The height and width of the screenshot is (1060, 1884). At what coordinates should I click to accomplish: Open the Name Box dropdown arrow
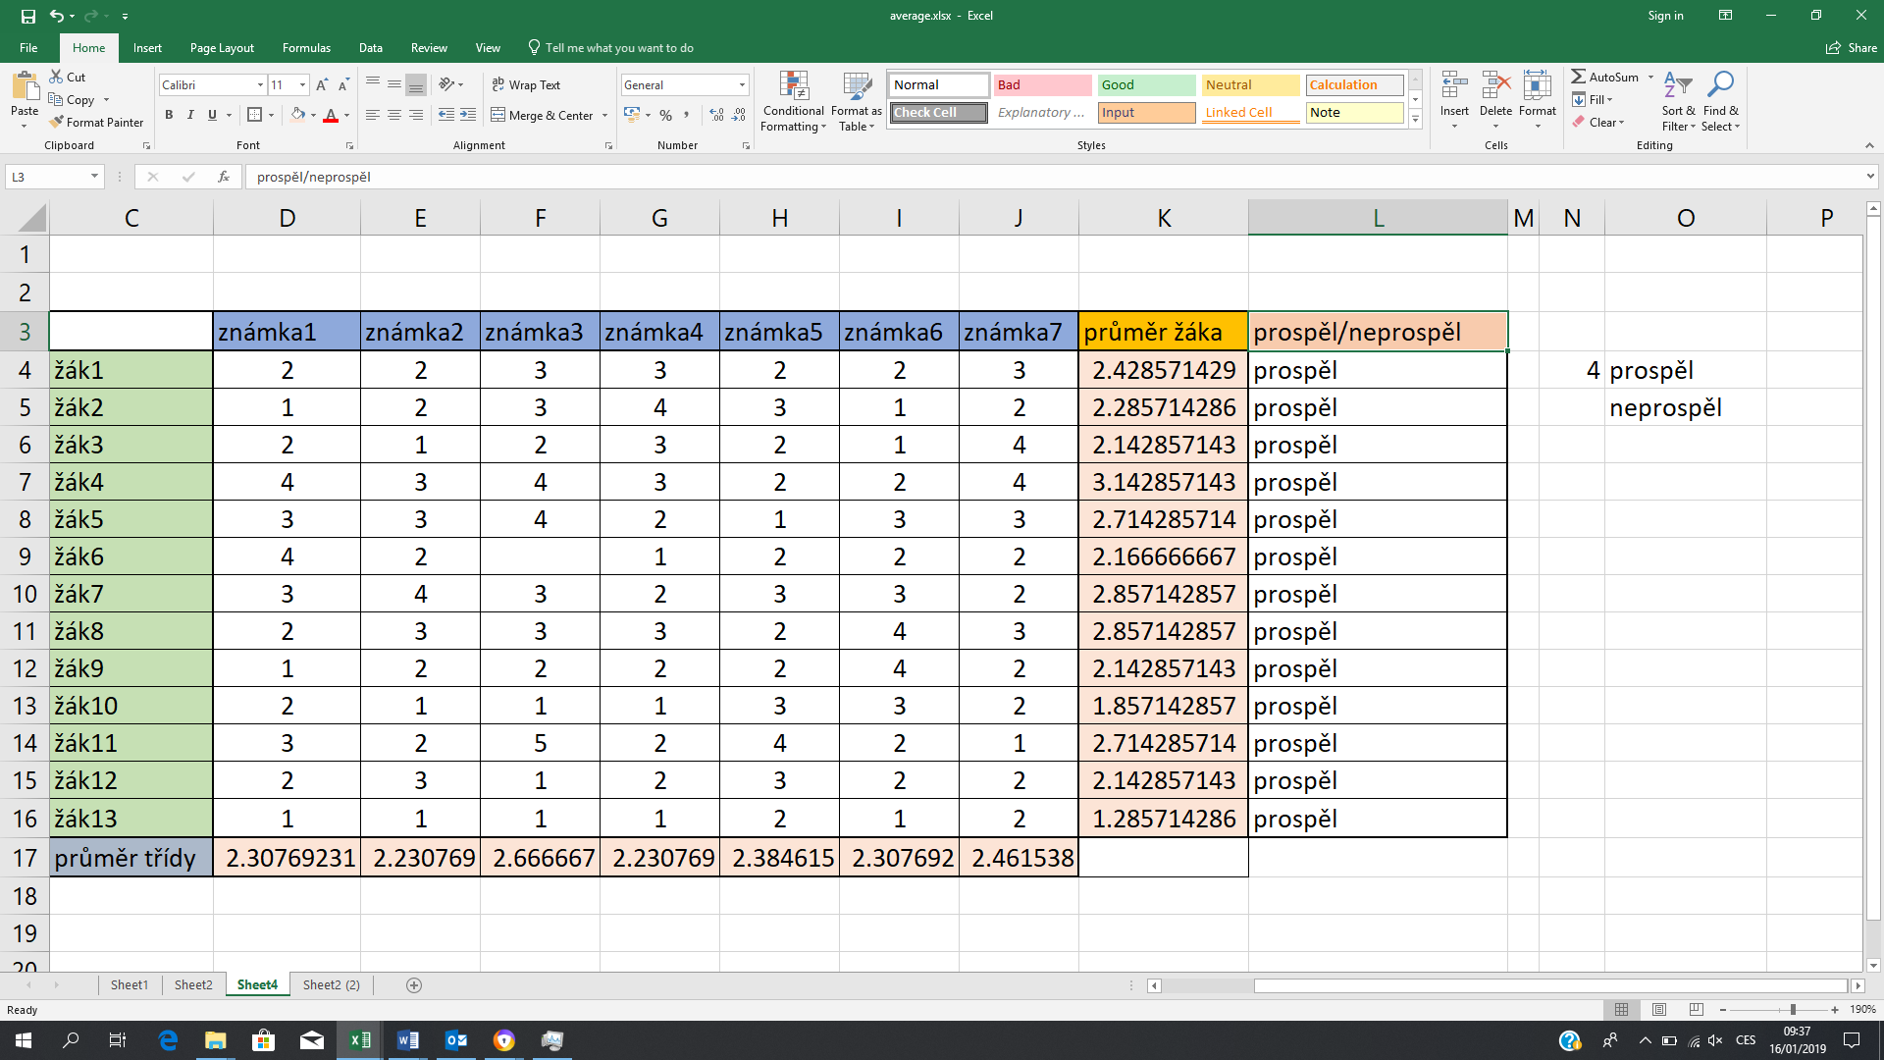click(x=94, y=177)
